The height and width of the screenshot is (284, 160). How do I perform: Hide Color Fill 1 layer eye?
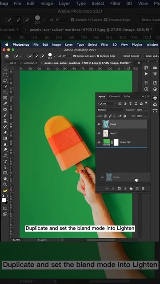99,142
